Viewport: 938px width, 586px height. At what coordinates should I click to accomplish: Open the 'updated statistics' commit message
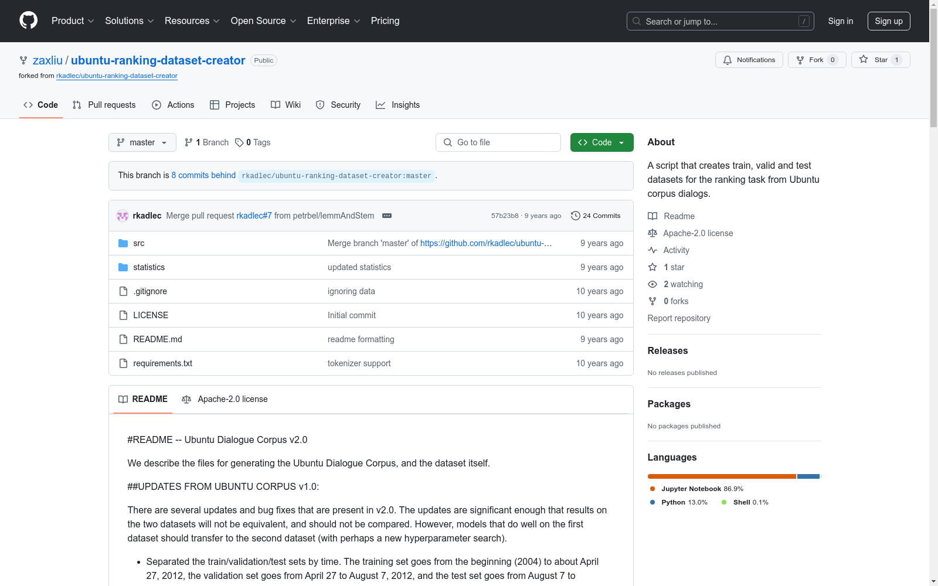(x=359, y=267)
